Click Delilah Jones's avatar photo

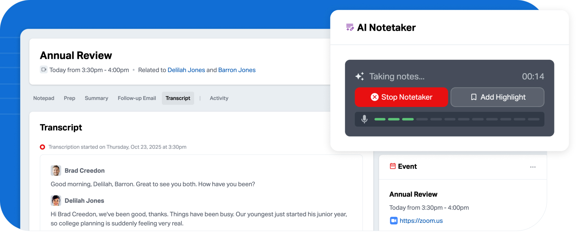(x=56, y=201)
